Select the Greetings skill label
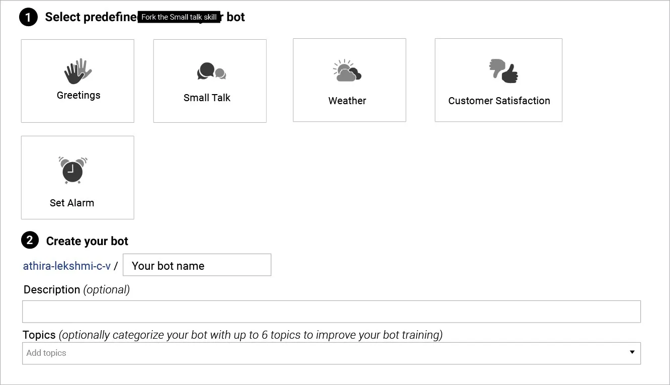This screenshot has width=670, height=385. point(78,95)
